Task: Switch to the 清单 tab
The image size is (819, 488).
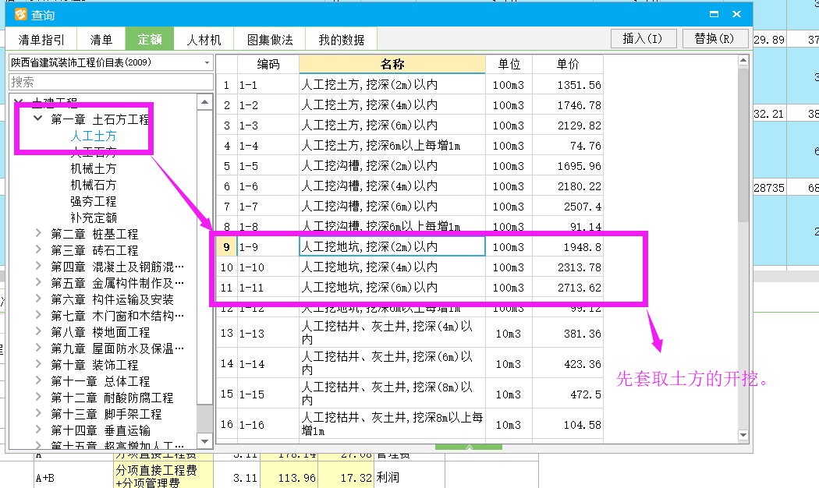Action: coord(101,40)
